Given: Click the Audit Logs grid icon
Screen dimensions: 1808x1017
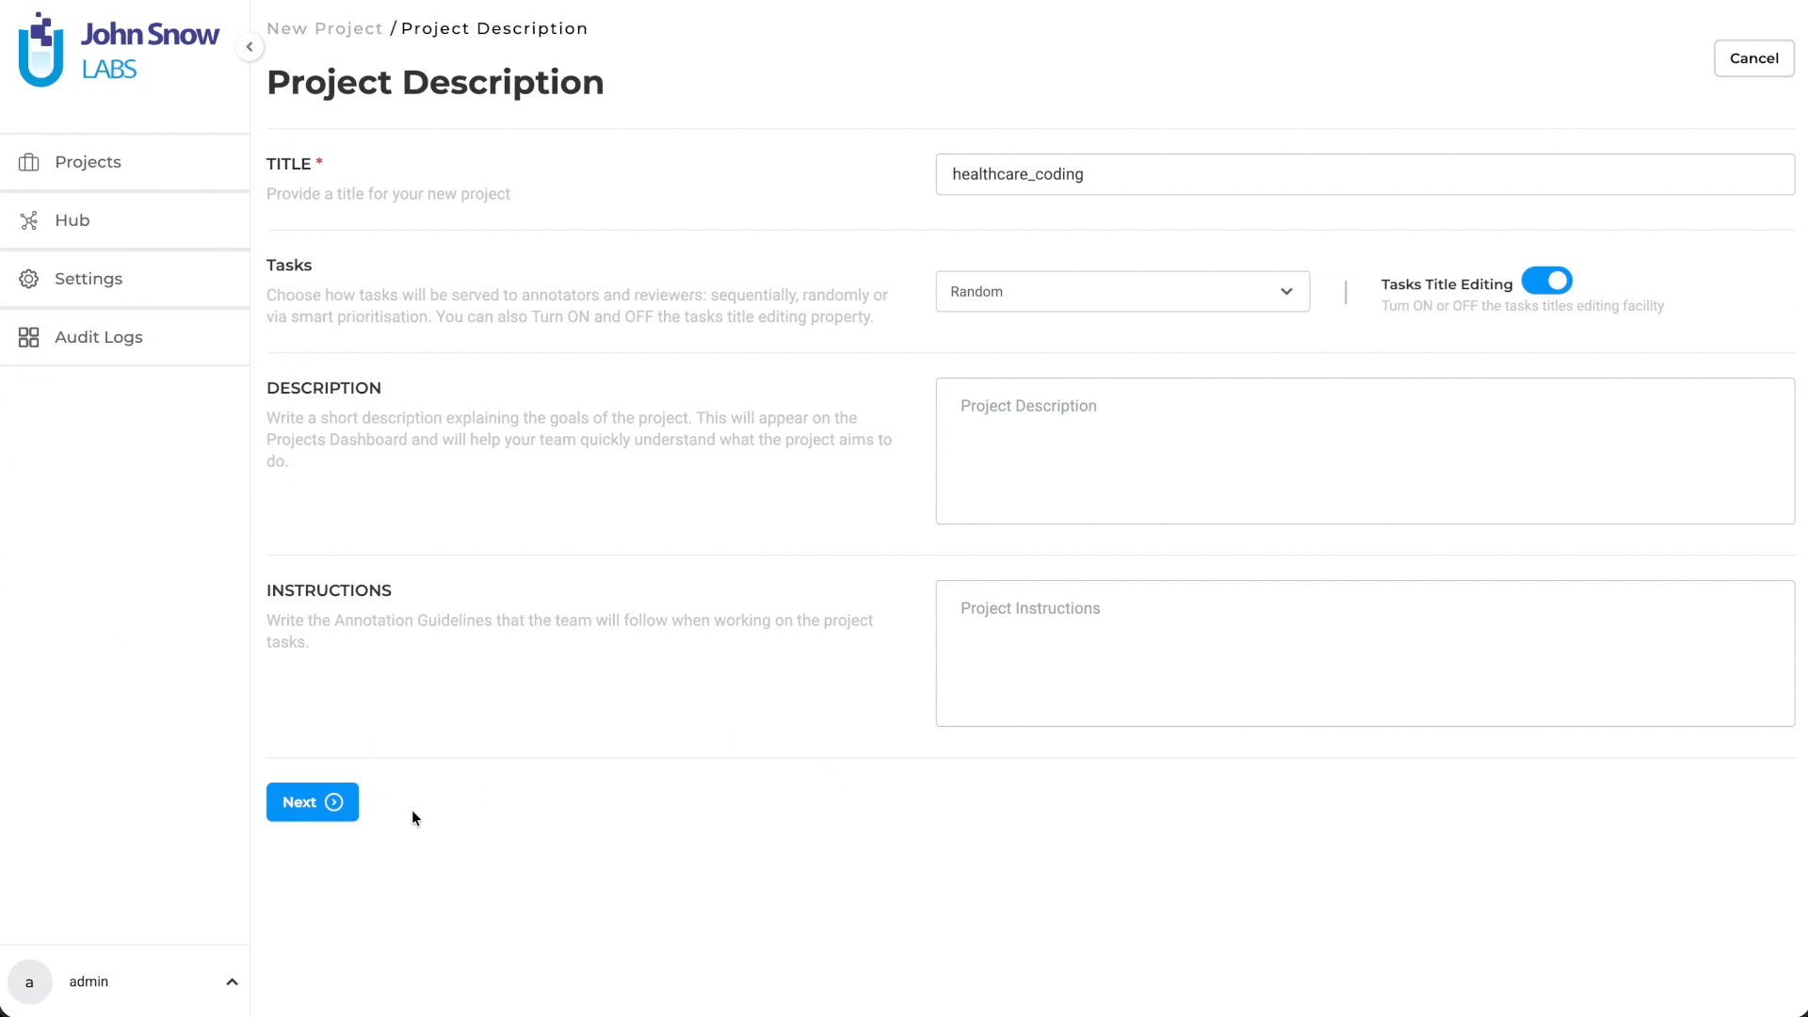Looking at the screenshot, I should point(28,337).
